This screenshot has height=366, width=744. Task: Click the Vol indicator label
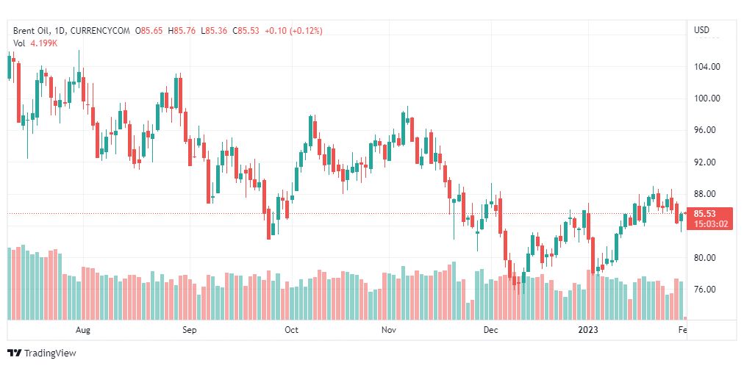pyautogui.click(x=19, y=43)
